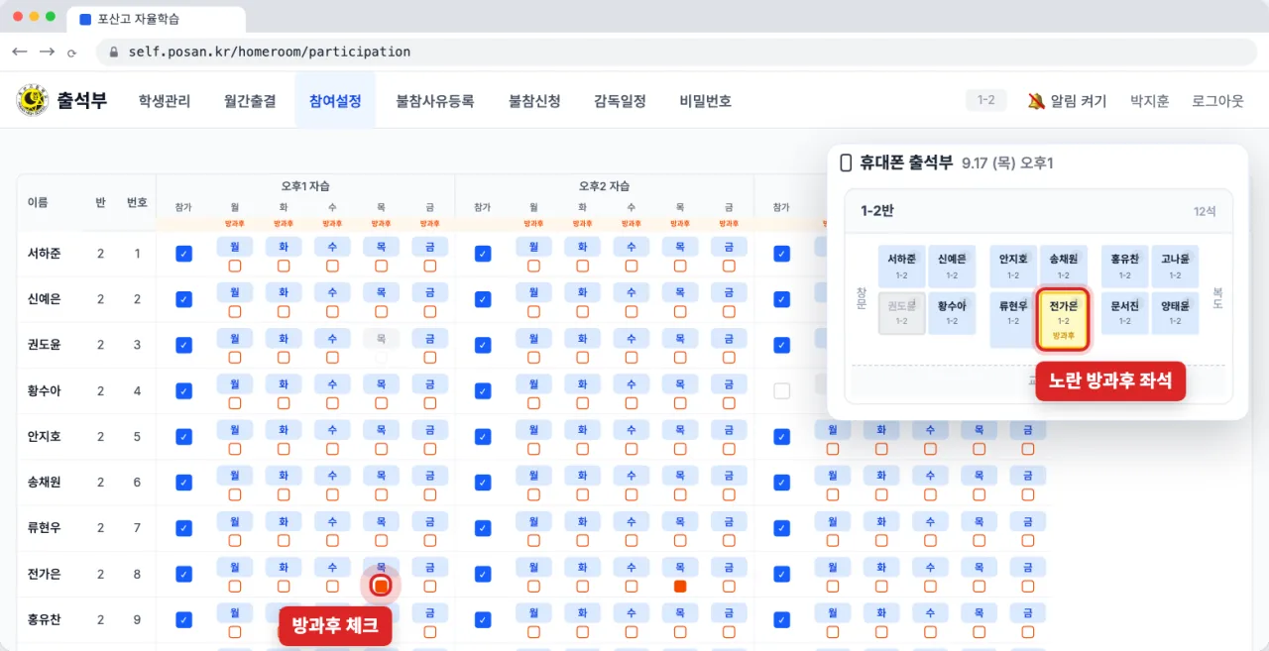Screen dimensions: 1269x651
Task: Click the 로그아웃 link
Action: pos(1217,101)
